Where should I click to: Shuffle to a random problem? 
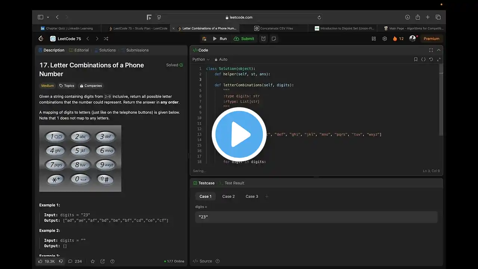coord(106,38)
